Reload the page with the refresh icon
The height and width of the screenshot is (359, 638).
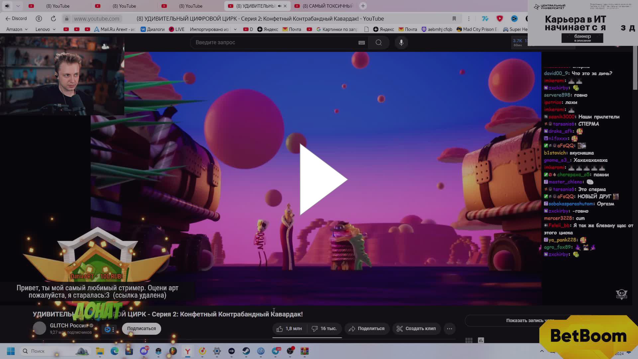click(53, 19)
